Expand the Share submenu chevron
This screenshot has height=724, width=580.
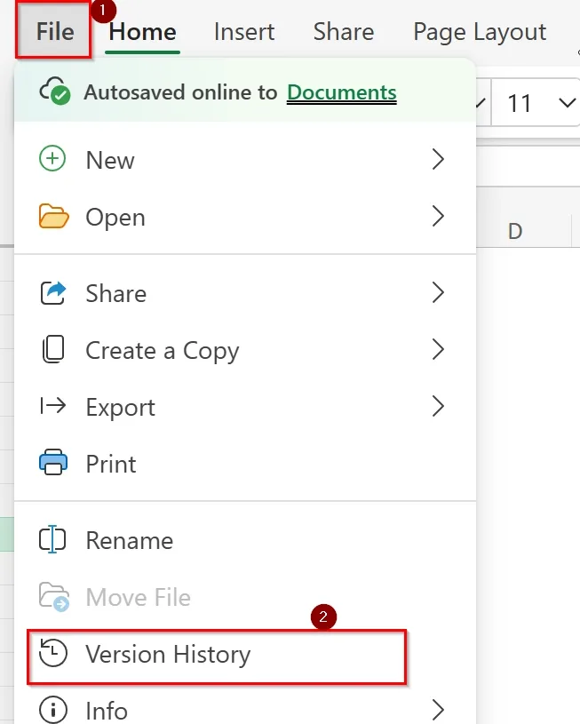[438, 292]
